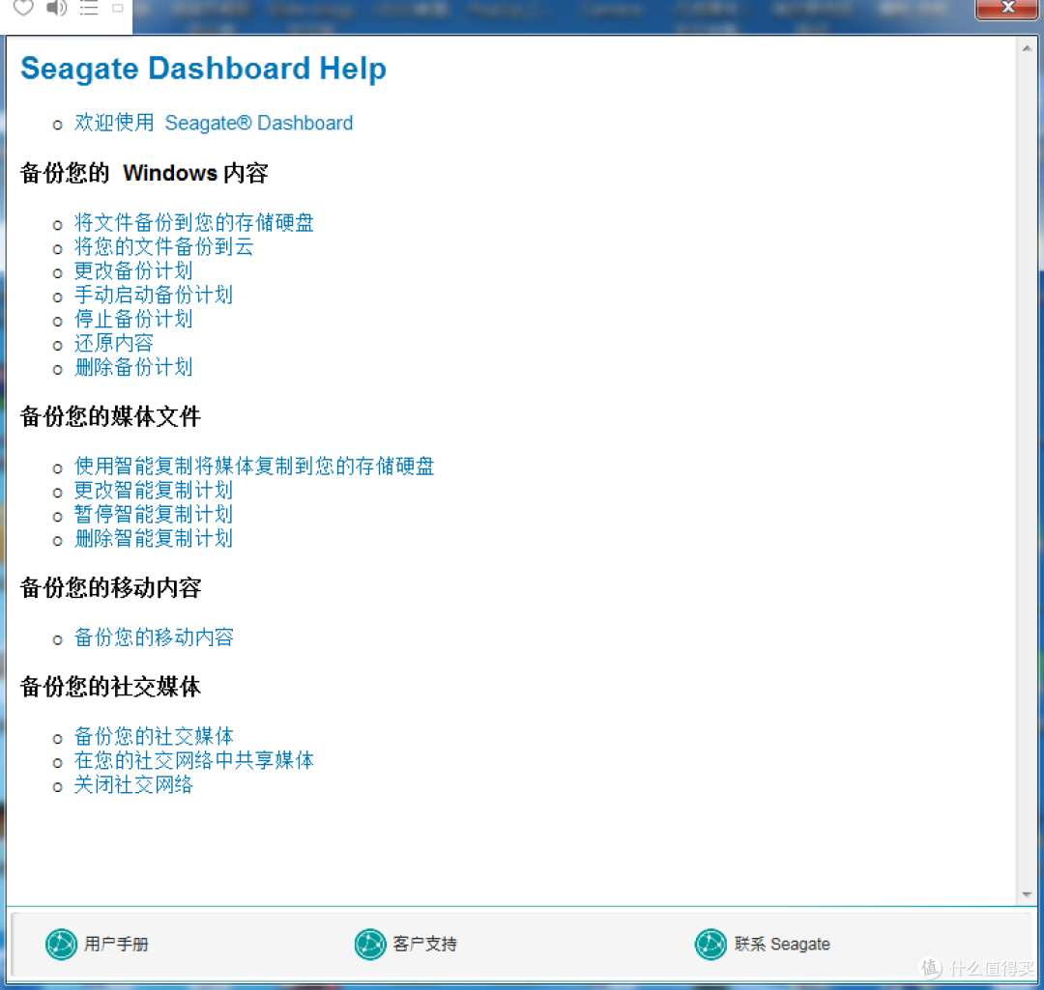1044x990 pixels.
Task: Click the scrollbar up arrow
Action: tap(1027, 48)
